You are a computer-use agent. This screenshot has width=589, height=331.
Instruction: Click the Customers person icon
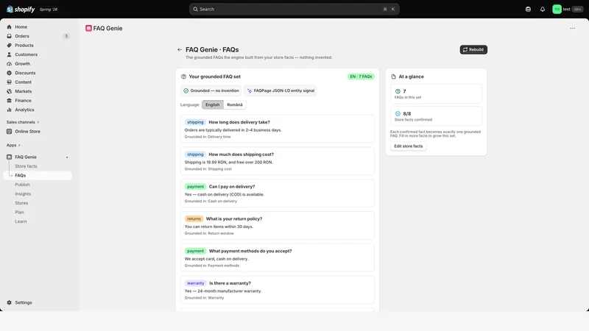point(9,54)
